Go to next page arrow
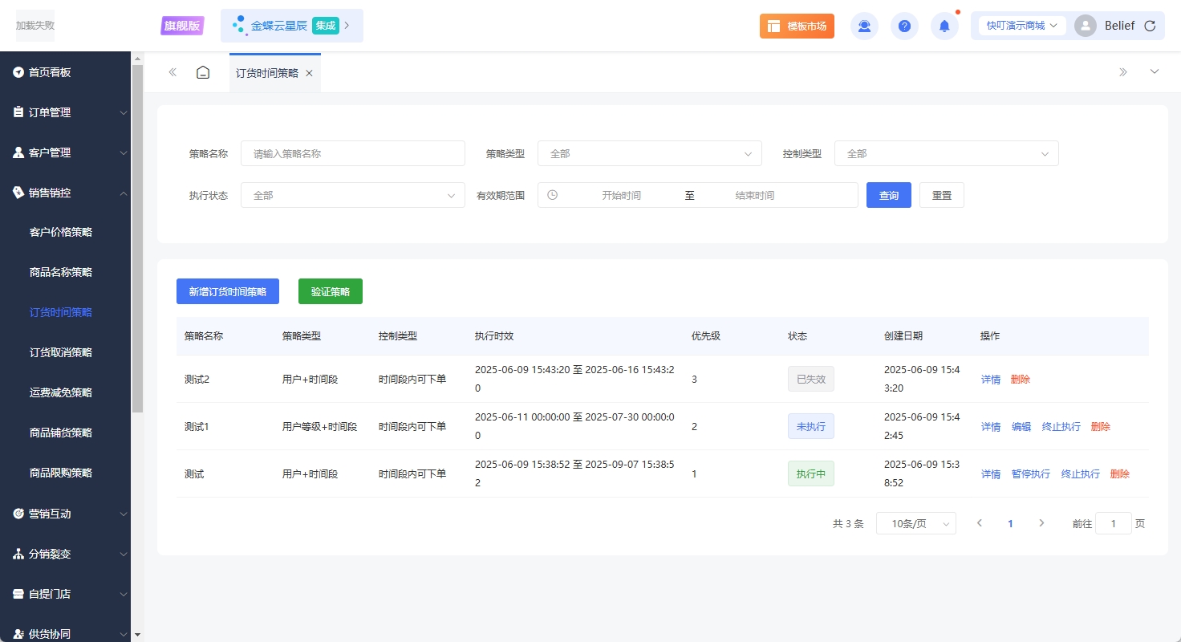 (1041, 523)
